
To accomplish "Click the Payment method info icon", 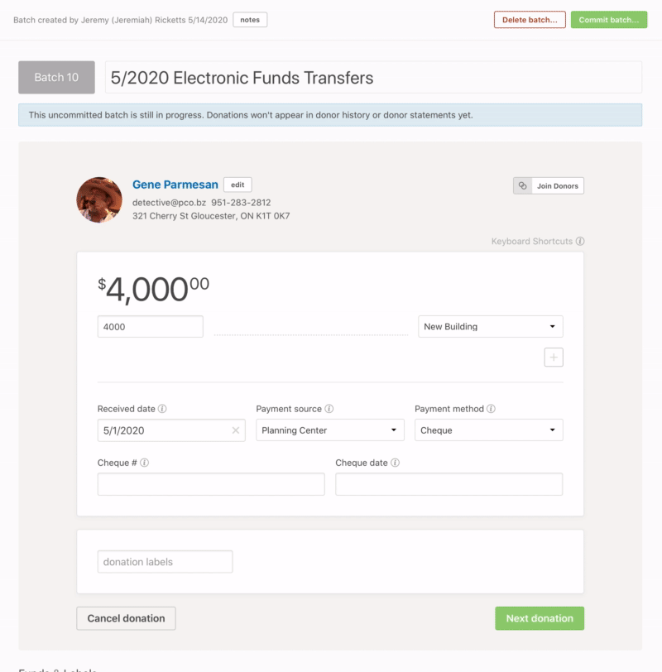I will 492,409.
